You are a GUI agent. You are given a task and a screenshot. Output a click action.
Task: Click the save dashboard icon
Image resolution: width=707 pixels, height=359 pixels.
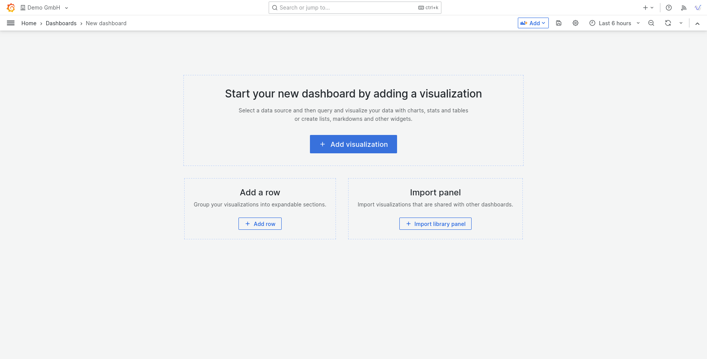click(x=558, y=23)
